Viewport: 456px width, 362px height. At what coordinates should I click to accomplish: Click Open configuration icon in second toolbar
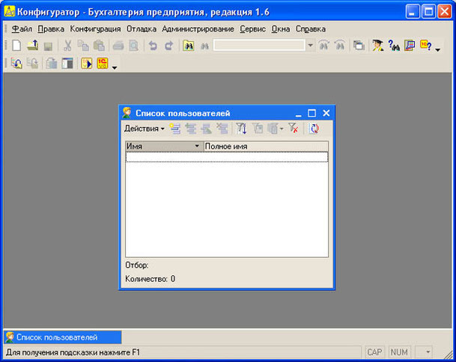click(x=16, y=64)
